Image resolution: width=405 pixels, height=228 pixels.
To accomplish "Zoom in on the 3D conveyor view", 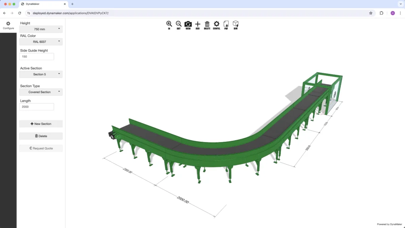I will 169,25.
